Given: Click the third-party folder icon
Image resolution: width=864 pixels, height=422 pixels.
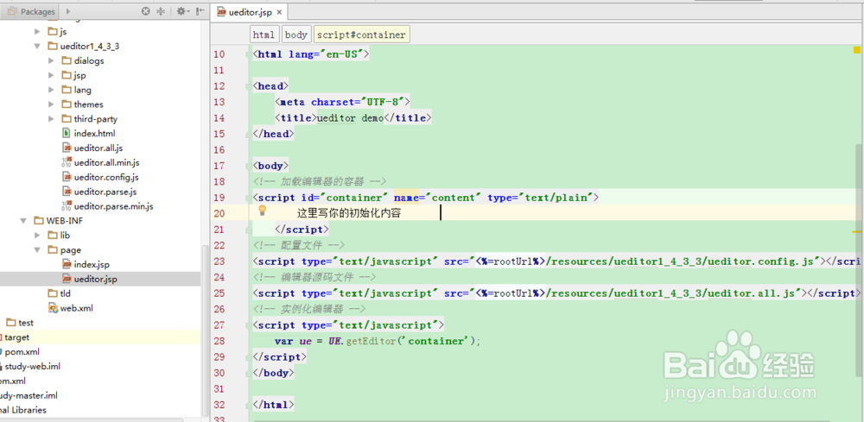Looking at the screenshot, I should 67,119.
